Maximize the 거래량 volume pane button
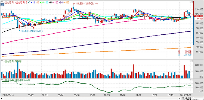 [x=192, y=61]
